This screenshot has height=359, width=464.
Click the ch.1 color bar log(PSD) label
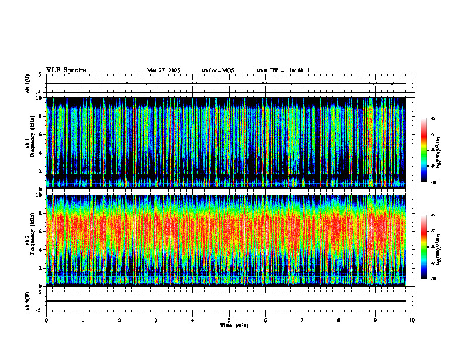pyautogui.click(x=439, y=153)
